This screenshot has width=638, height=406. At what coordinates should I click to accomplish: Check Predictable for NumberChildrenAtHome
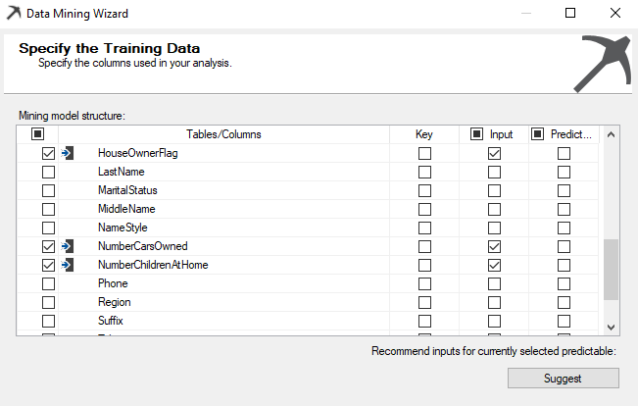pos(564,265)
